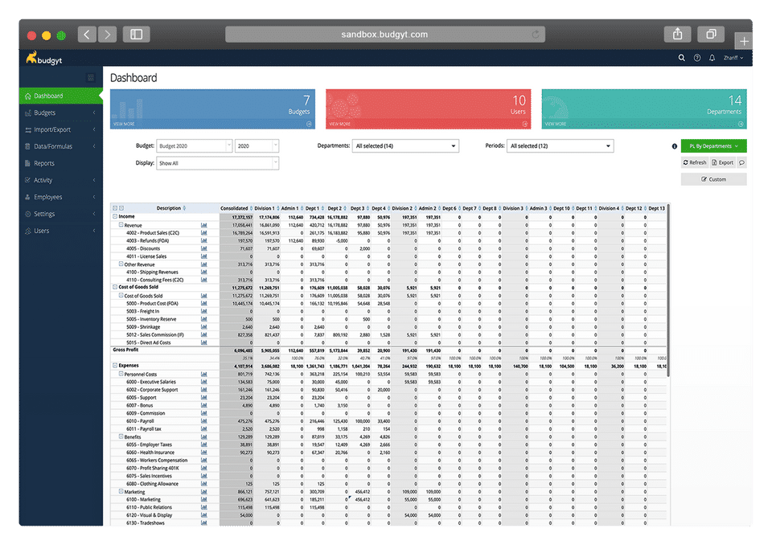
Task: Collapse the Expenses group
Action: click(115, 366)
